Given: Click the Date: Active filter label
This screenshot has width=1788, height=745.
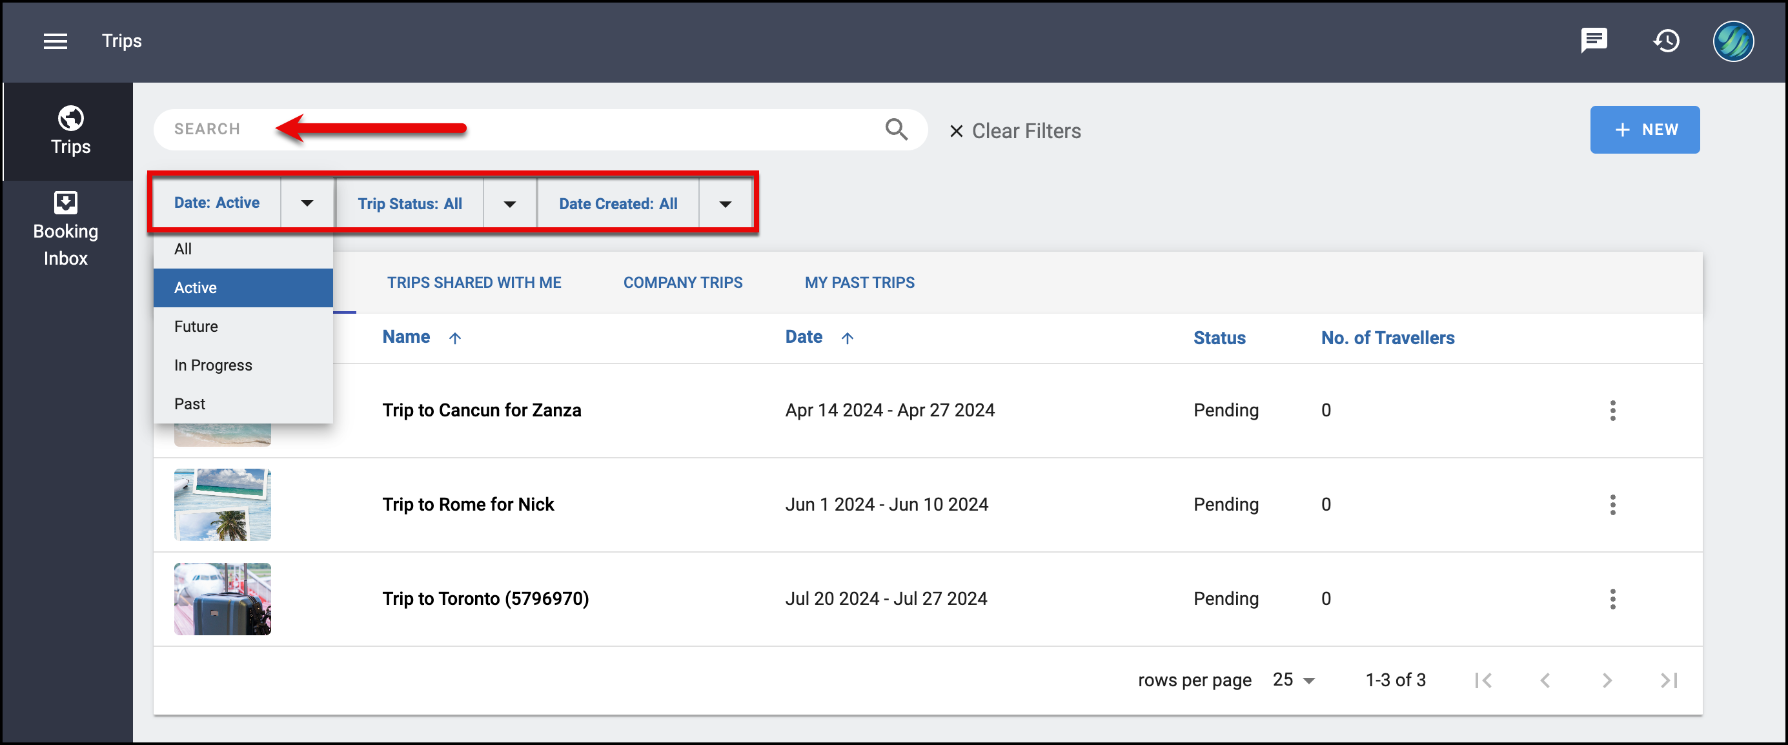Looking at the screenshot, I should [x=216, y=203].
